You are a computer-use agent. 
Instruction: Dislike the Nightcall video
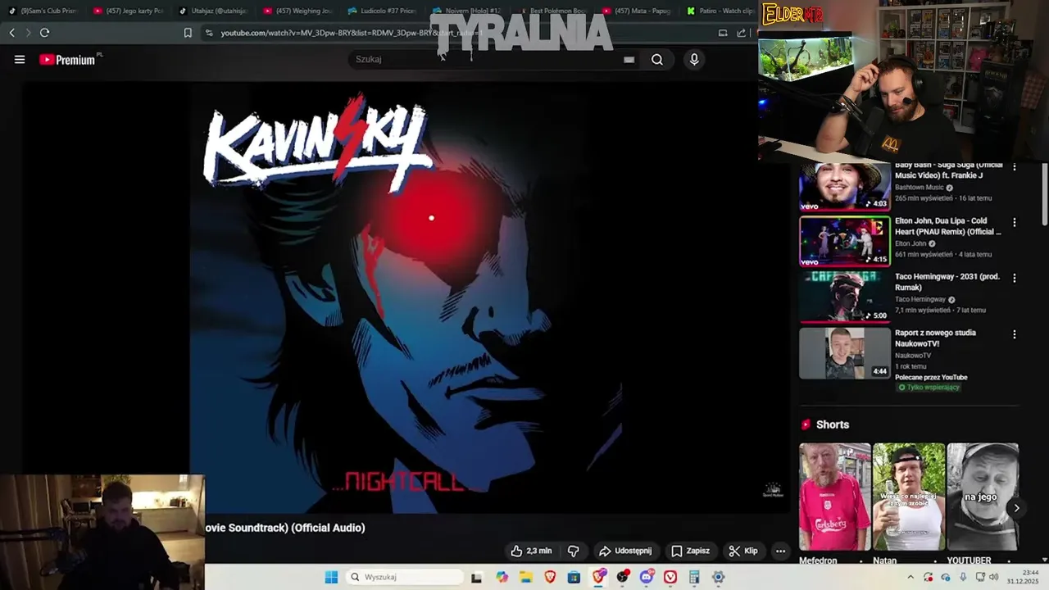tap(574, 551)
